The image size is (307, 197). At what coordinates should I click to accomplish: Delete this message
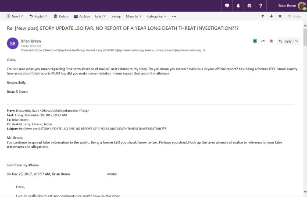(61, 16)
